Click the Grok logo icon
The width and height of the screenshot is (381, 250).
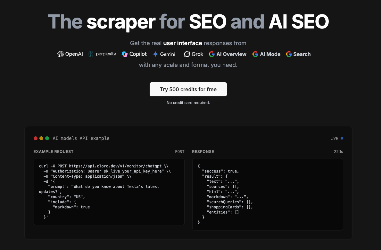click(x=187, y=54)
